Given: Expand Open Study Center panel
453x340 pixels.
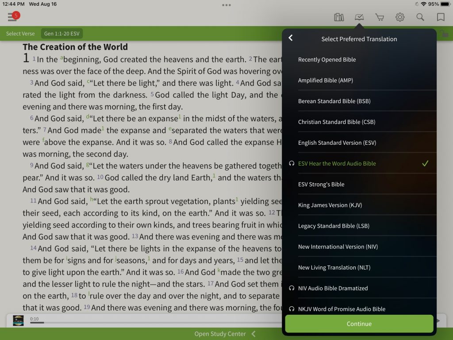Looking at the screenshot, I should coord(225,334).
